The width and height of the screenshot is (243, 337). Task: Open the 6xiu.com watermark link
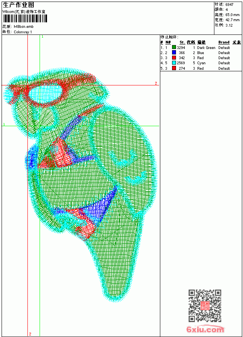pyautogui.click(x=205, y=329)
